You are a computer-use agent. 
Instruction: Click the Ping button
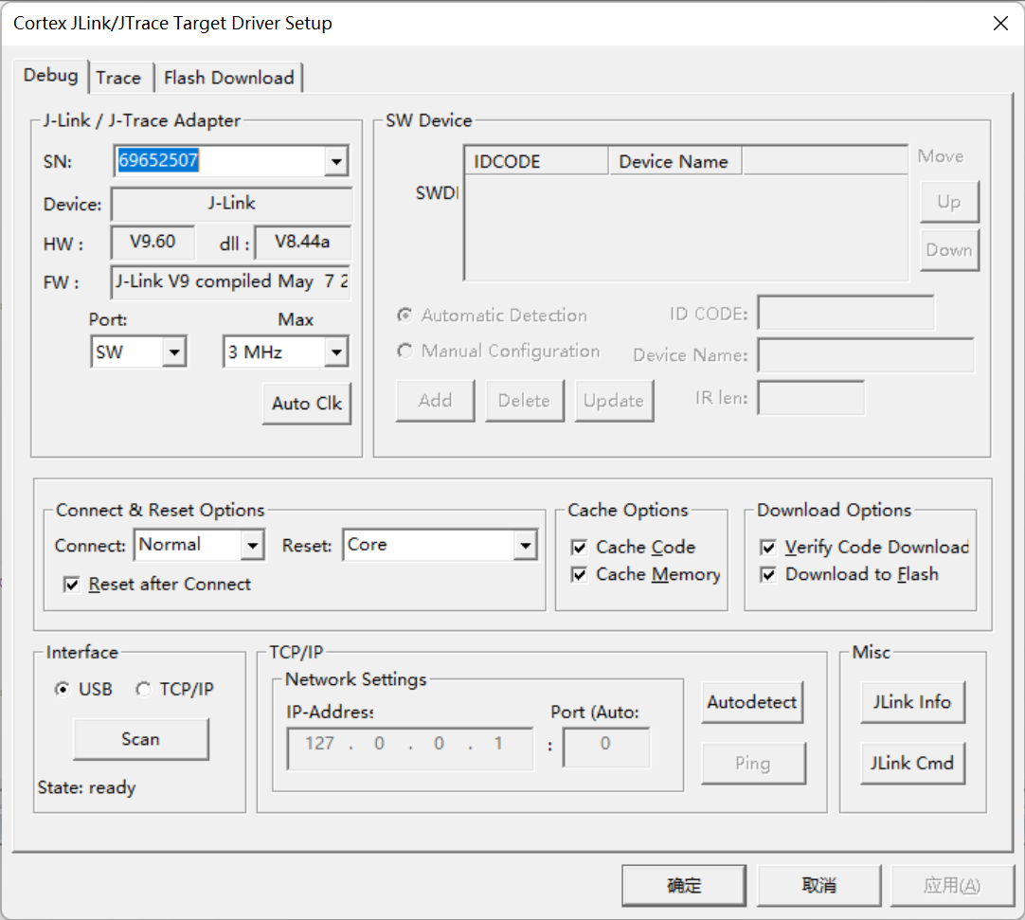click(753, 763)
